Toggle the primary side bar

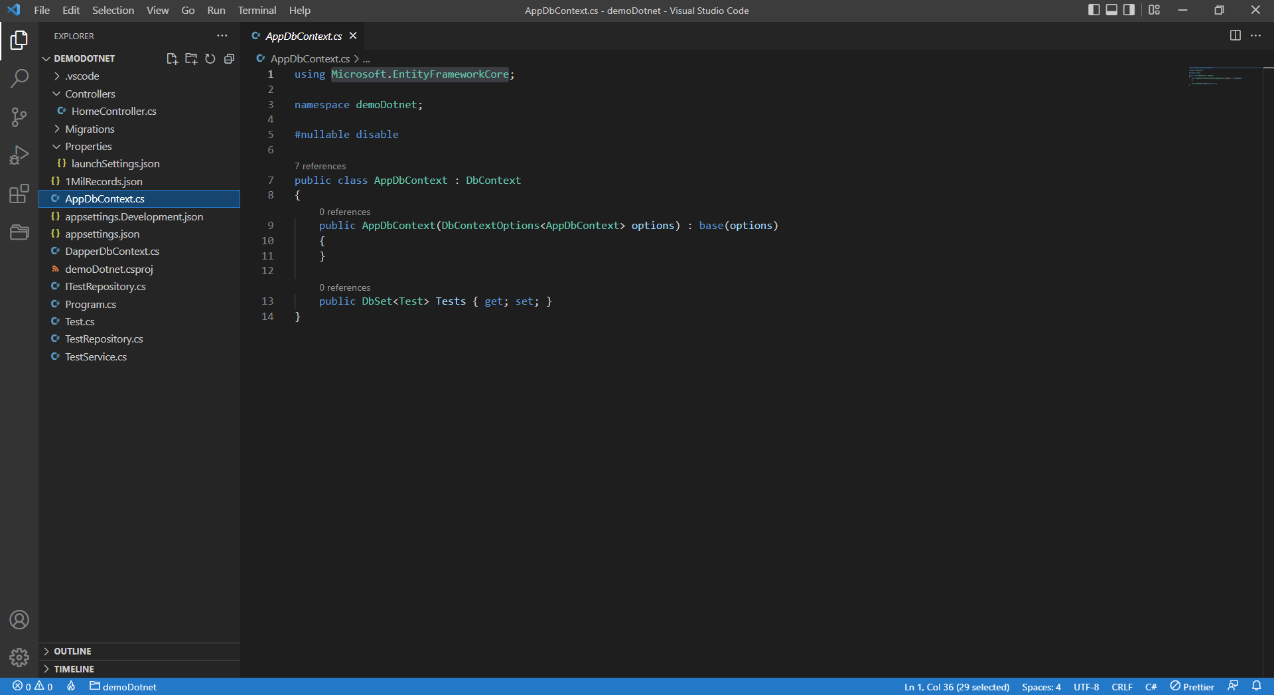[1094, 10]
